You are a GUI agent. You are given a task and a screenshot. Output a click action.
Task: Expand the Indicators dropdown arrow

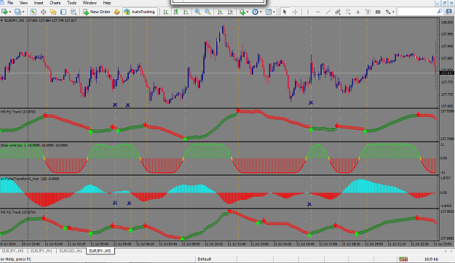(x=248, y=12)
